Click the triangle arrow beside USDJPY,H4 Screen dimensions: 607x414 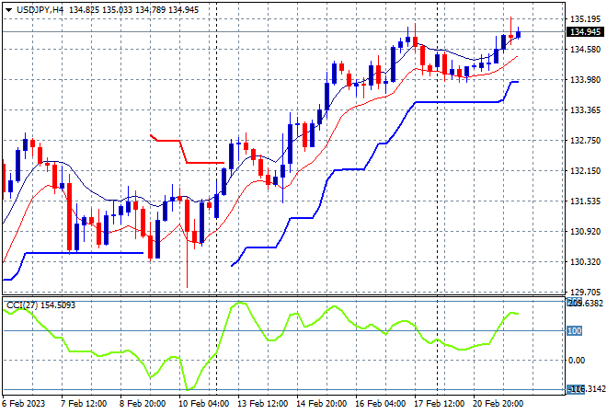(x=8, y=10)
